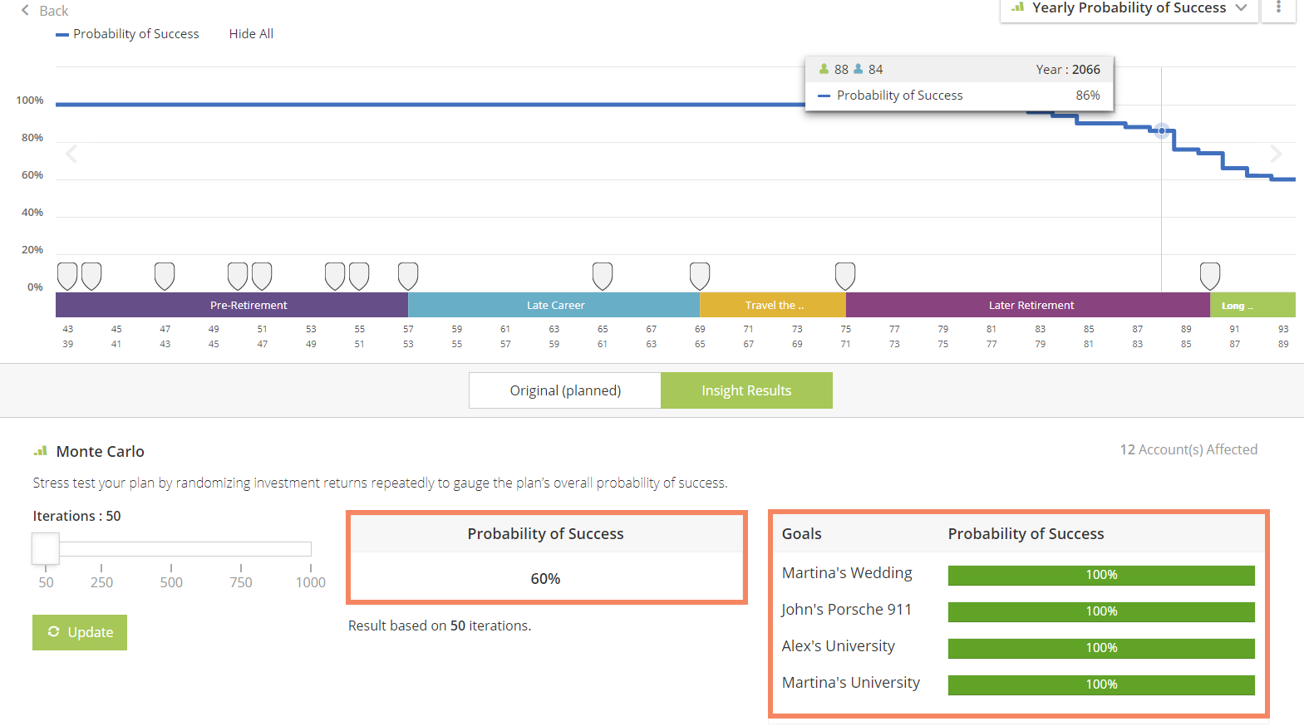Image resolution: width=1304 pixels, height=726 pixels.
Task: Click shield marker above Travel stage start
Action: tap(700, 276)
